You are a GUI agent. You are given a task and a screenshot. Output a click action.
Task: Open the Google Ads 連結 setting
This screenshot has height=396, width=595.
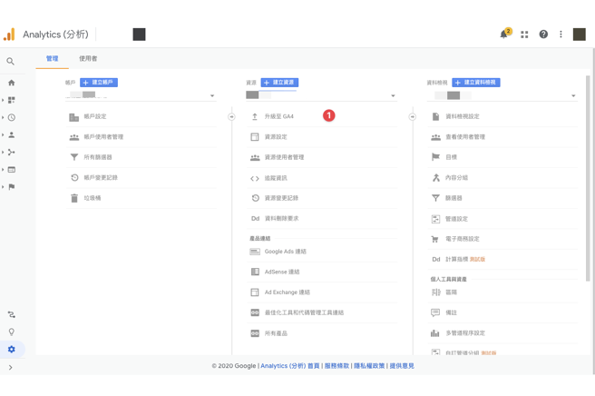[286, 252]
